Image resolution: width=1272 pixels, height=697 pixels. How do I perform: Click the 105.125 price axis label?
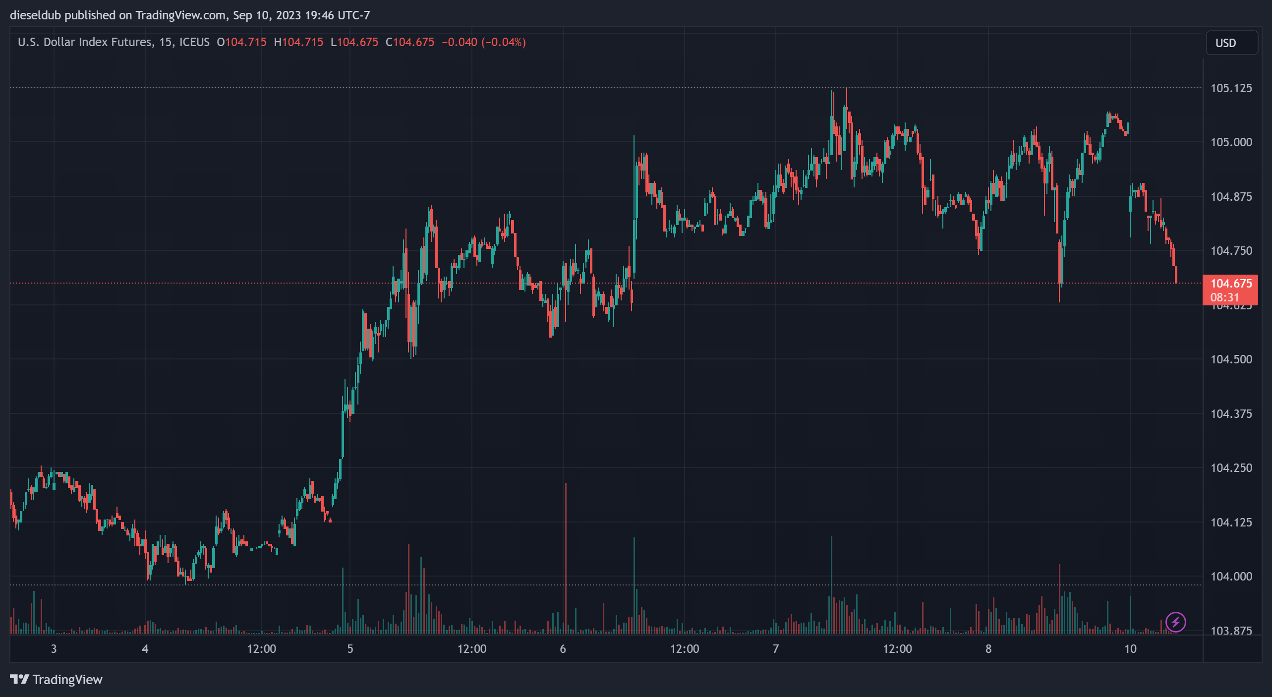(1231, 88)
